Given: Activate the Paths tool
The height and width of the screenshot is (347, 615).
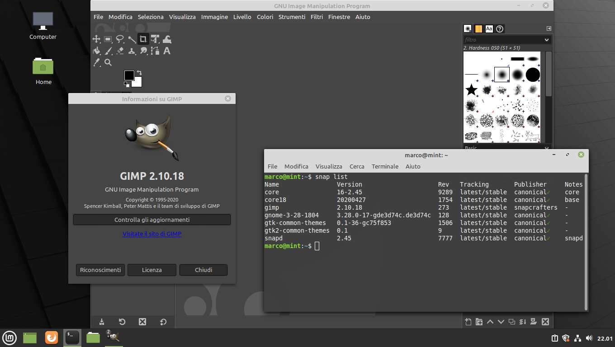Looking at the screenshot, I should point(155,51).
